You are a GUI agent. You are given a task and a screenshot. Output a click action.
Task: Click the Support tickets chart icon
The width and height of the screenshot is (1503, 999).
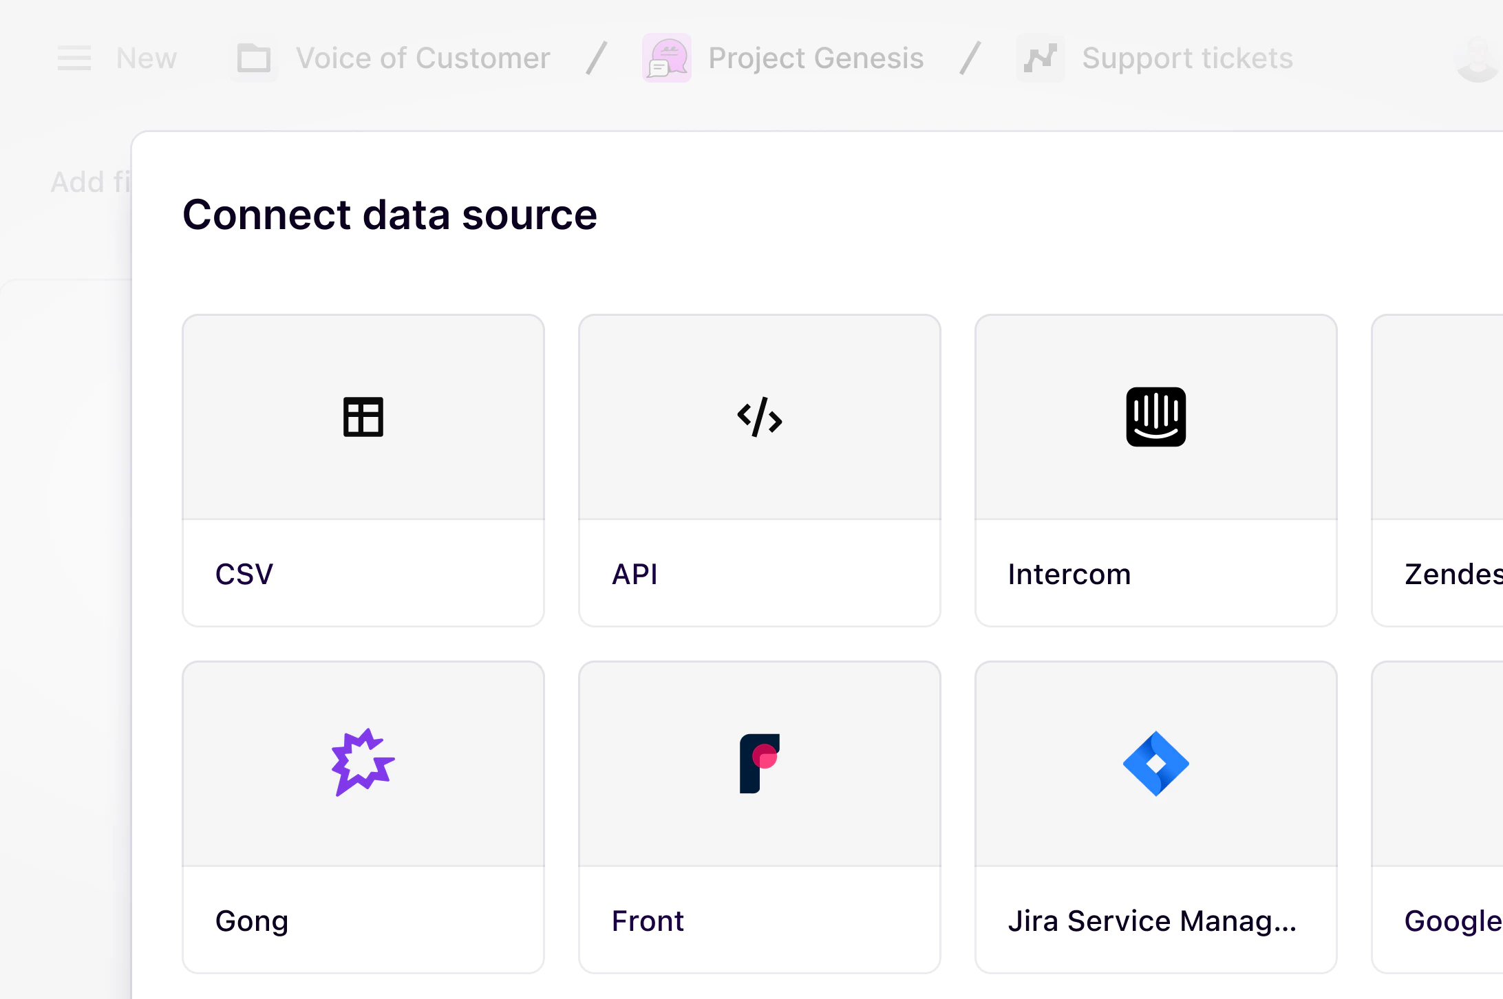click(x=1040, y=58)
